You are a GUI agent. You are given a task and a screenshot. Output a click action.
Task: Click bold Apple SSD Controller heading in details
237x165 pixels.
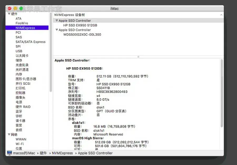coord(72,60)
